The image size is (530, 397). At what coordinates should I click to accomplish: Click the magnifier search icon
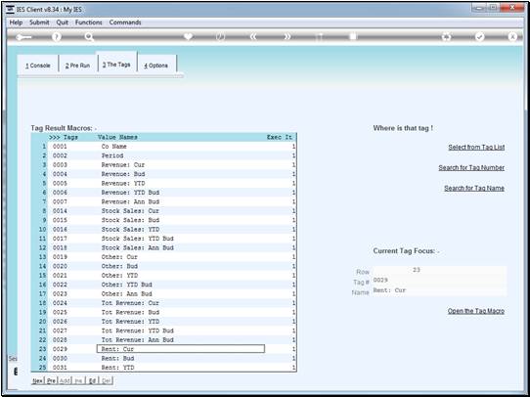(89, 37)
